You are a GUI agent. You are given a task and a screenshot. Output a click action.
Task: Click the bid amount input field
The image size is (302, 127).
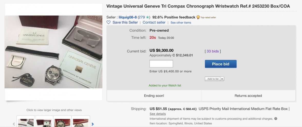pos(161,64)
